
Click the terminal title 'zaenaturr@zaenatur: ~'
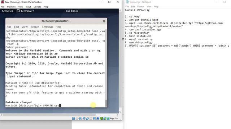tap(56, 21)
